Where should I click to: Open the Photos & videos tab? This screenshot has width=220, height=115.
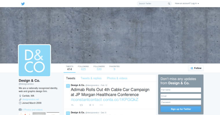[117, 78]
